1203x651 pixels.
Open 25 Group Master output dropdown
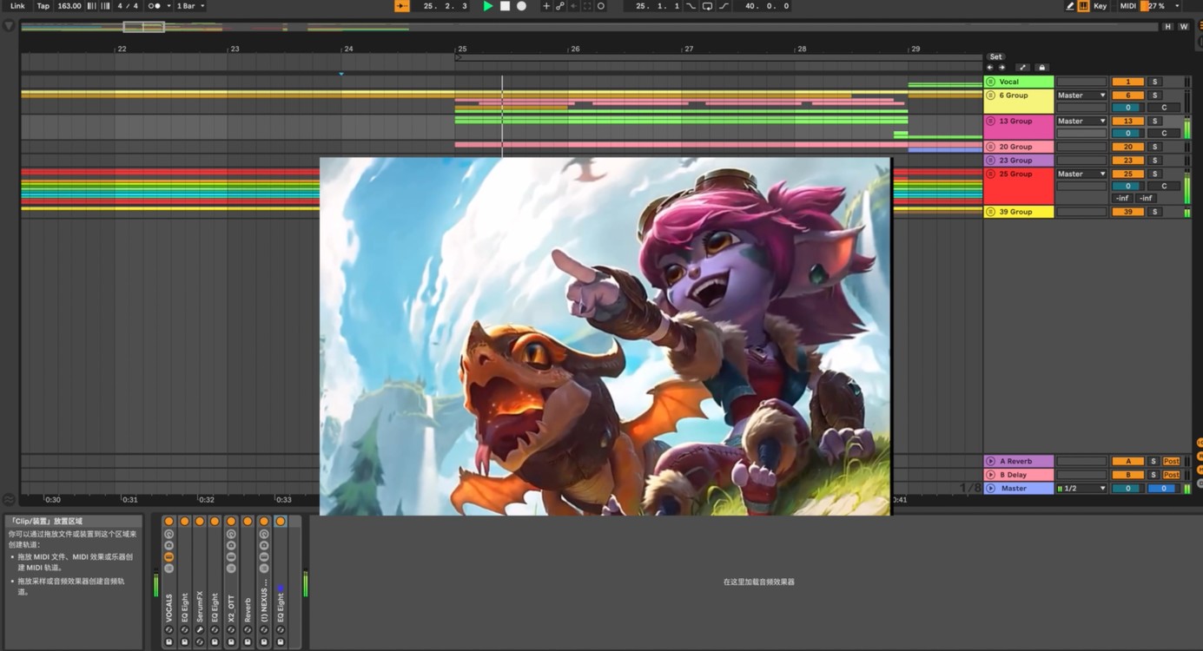click(1081, 174)
